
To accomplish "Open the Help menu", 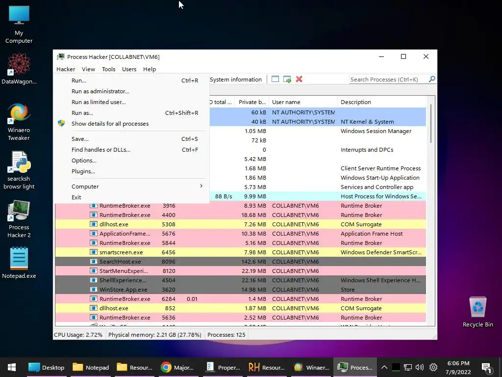I will point(150,69).
